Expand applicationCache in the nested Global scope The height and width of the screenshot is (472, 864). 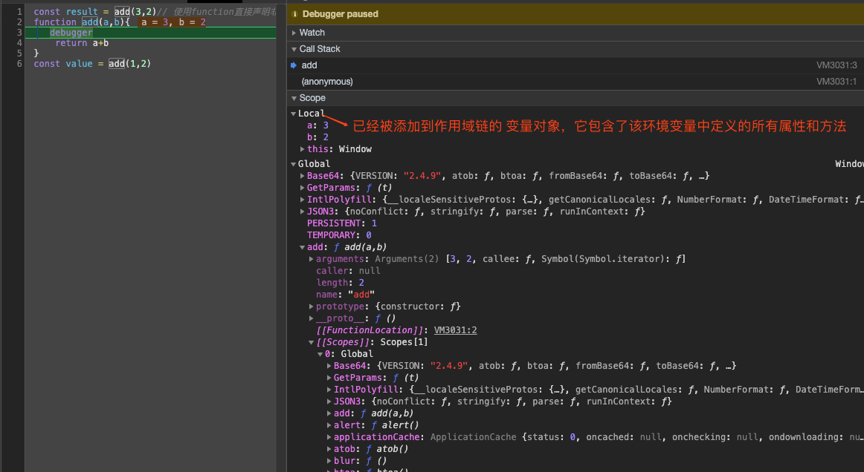(x=329, y=437)
